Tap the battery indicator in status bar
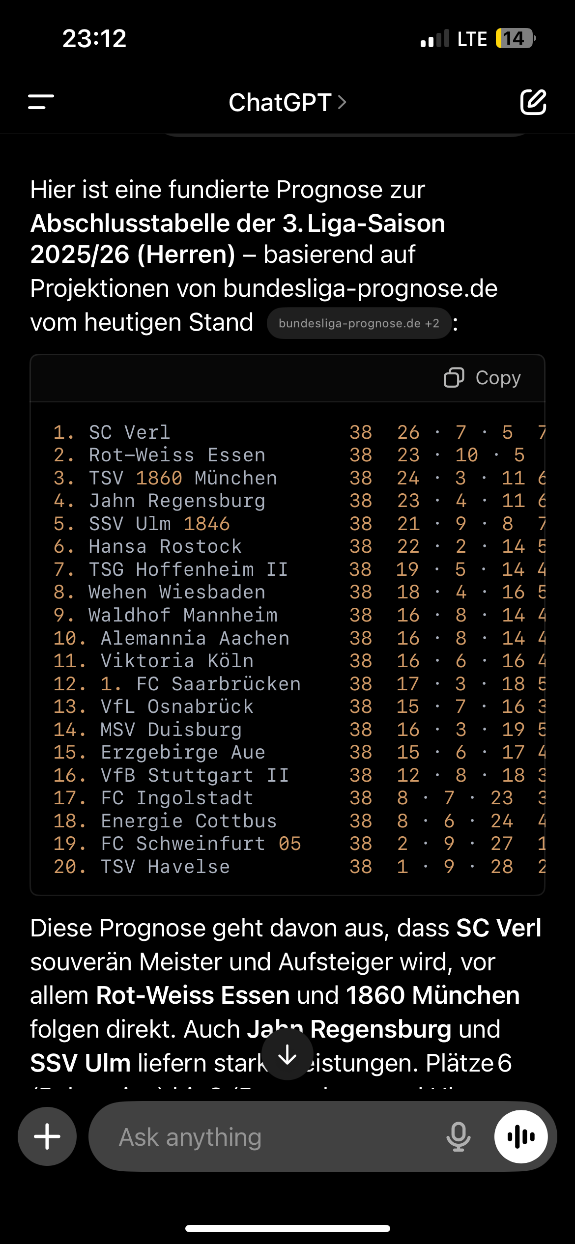The width and height of the screenshot is (575, 1244). [x=516, y=38]
